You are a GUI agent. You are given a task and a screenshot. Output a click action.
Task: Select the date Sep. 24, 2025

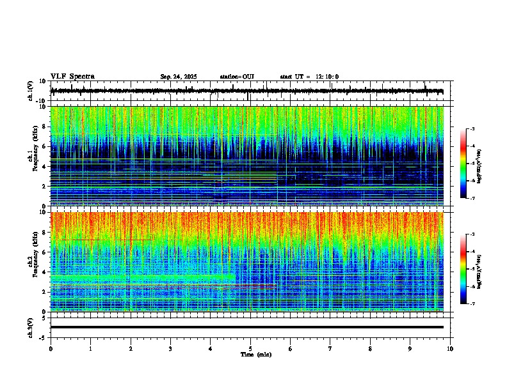click(179, 77)
